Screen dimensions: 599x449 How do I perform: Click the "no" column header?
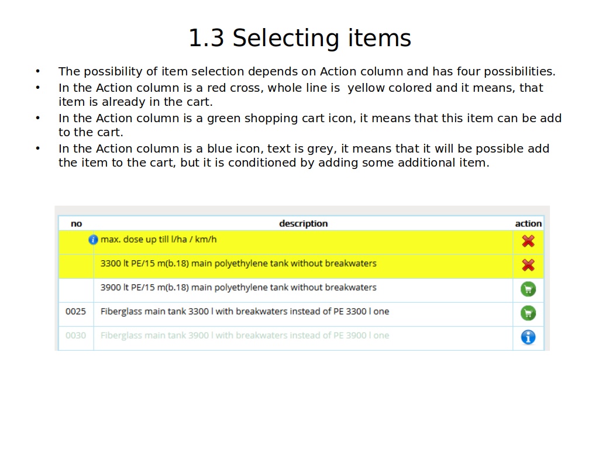point(76,223)
